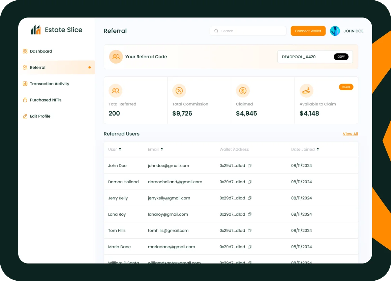This screenshot has height=281, width=391.
Task: Copy John Doe's wallet address icon
Action: point(249,166)
